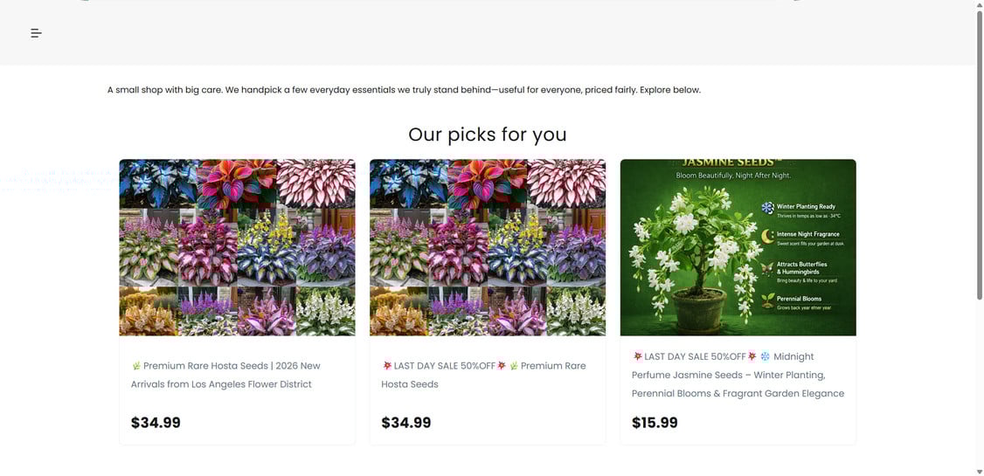Screen dimensions: 984x476
Task: Click the snowflake emoji in the Jasmine title
Action: tap(765, 356)
